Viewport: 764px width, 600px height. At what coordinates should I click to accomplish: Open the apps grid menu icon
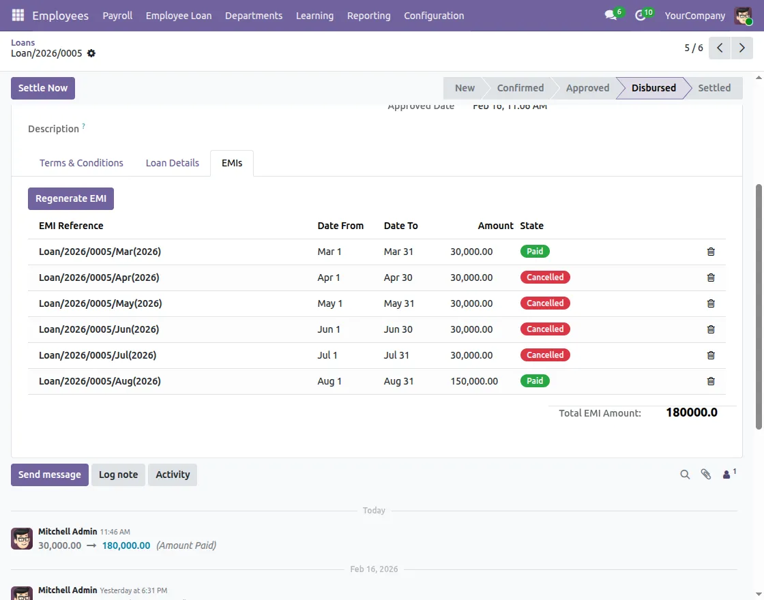pos(18,15)
